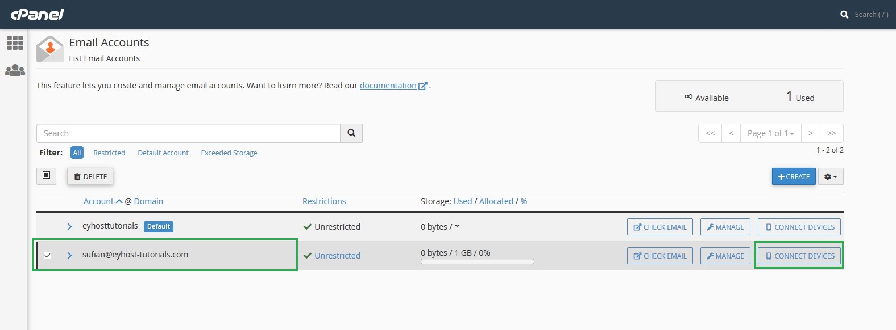
Task: Click the cPanel logo
Action: 38,14
